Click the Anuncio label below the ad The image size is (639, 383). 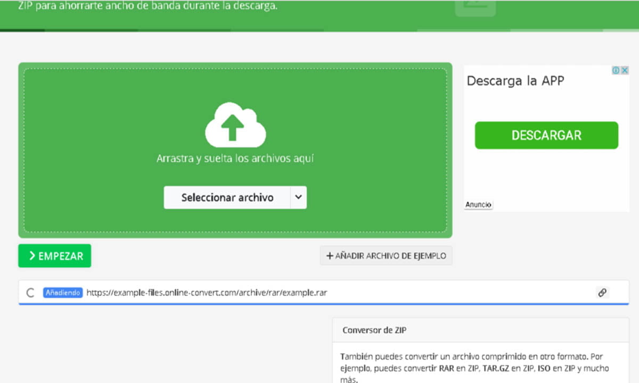pyautogui.click(x=478, y=204)
